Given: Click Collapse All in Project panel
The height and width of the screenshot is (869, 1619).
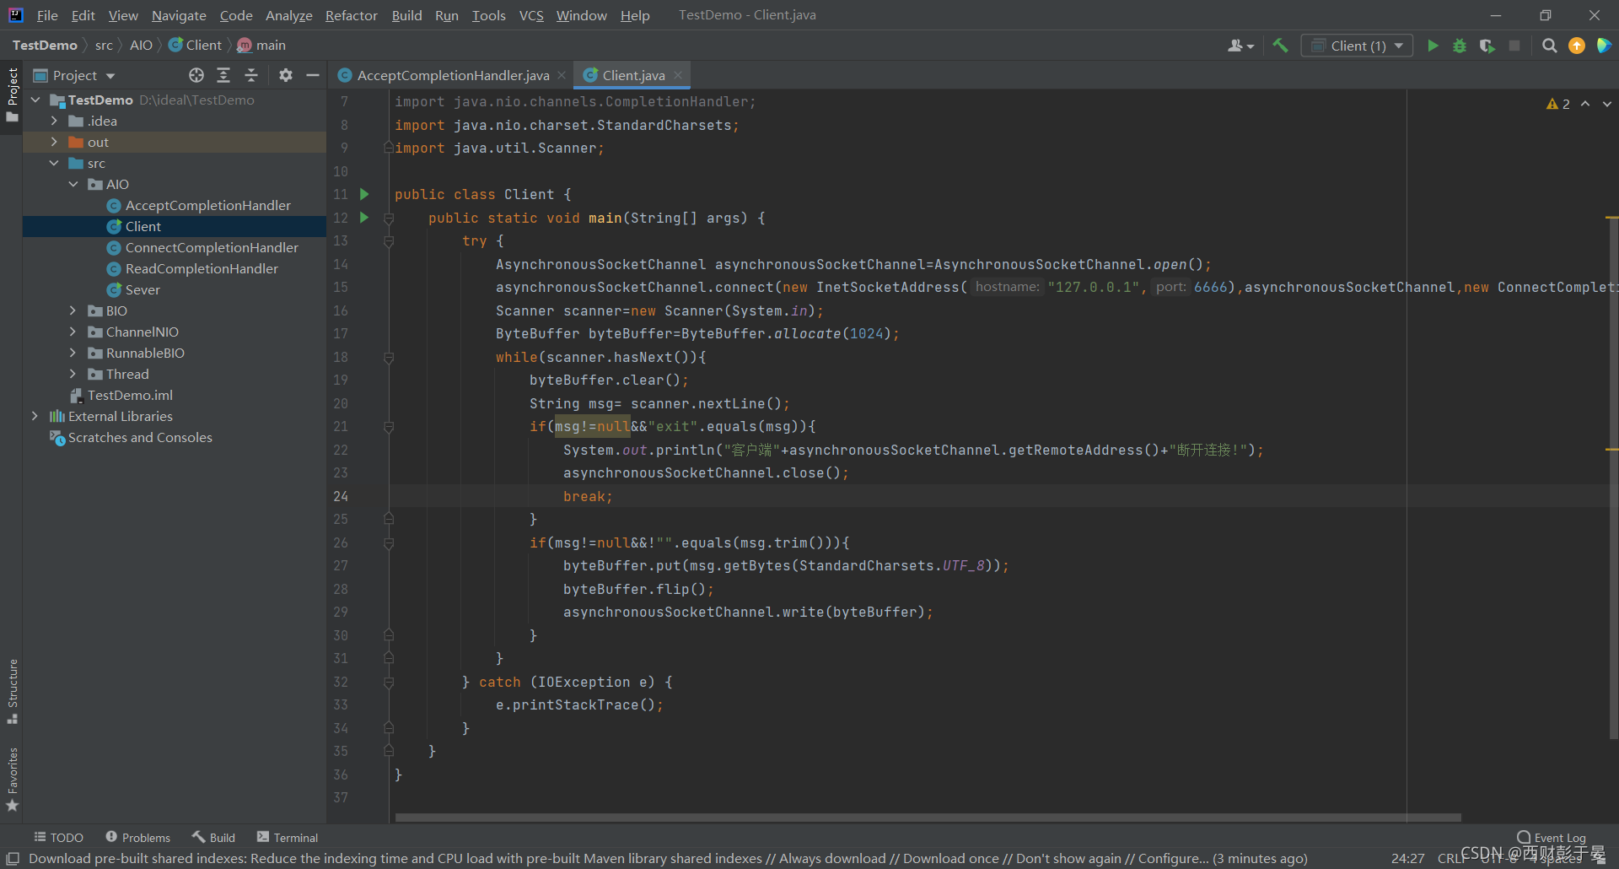Looking at the screenshot, I should click(x=251, y=75).
